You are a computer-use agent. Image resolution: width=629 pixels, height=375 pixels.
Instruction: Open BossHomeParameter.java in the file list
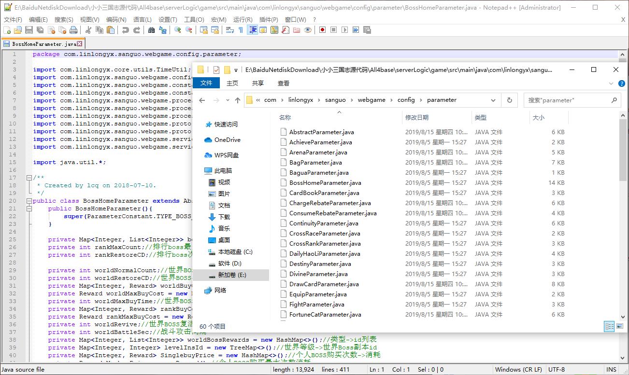point(325,182)
